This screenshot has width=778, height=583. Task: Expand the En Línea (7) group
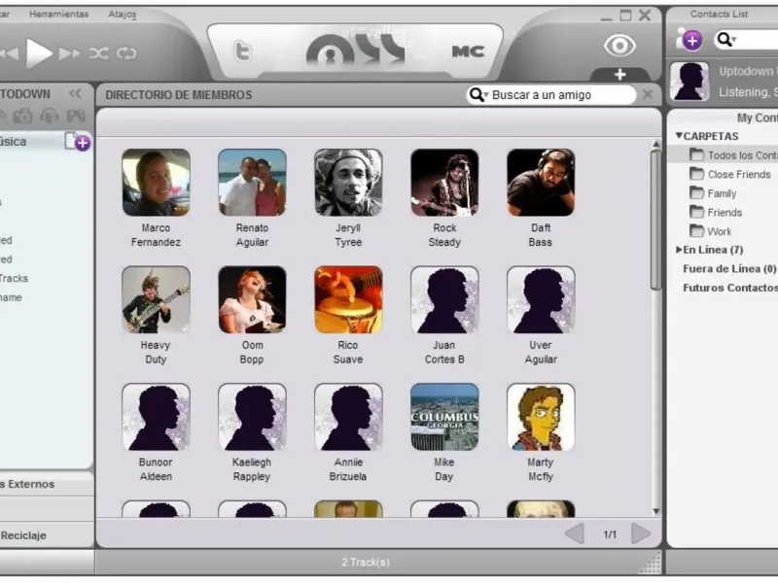(679, 250)
